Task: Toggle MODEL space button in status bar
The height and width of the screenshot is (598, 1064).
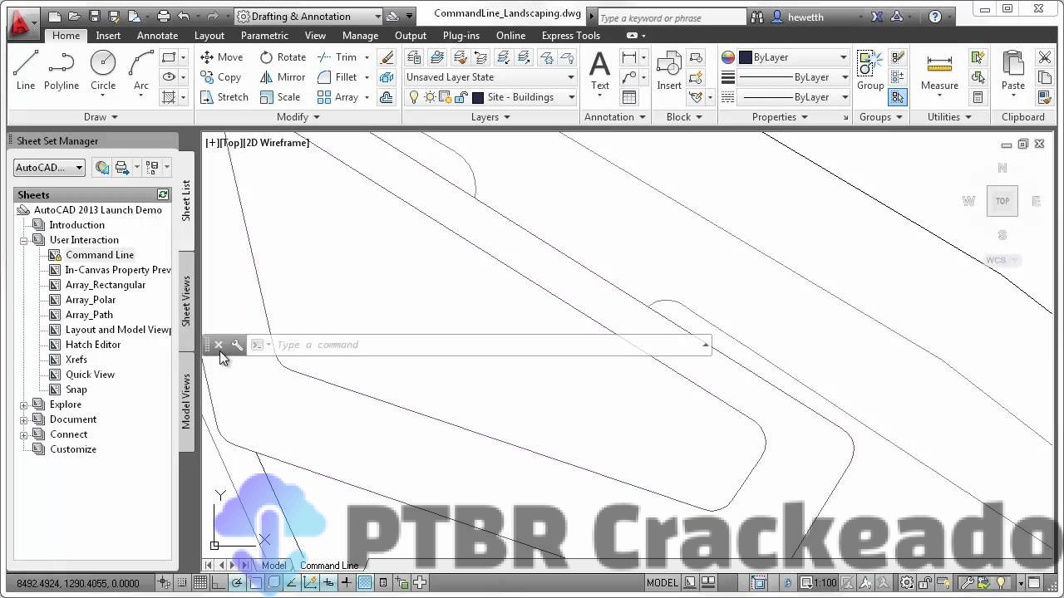Action: pos(663,583)
